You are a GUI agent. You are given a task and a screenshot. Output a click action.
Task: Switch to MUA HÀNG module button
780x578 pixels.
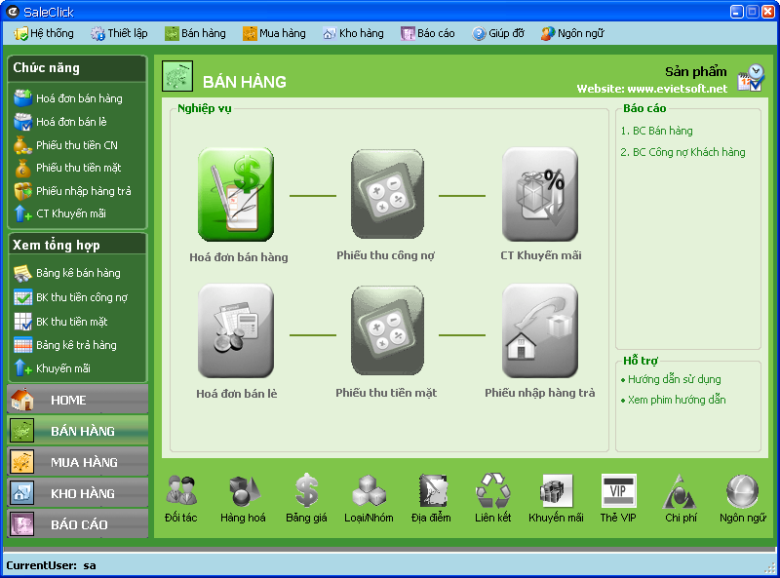[x=78, y=462]
